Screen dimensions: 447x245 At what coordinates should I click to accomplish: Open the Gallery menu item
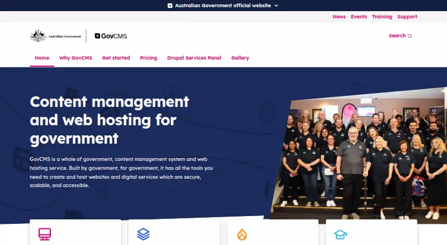click(x=240, y=58)
